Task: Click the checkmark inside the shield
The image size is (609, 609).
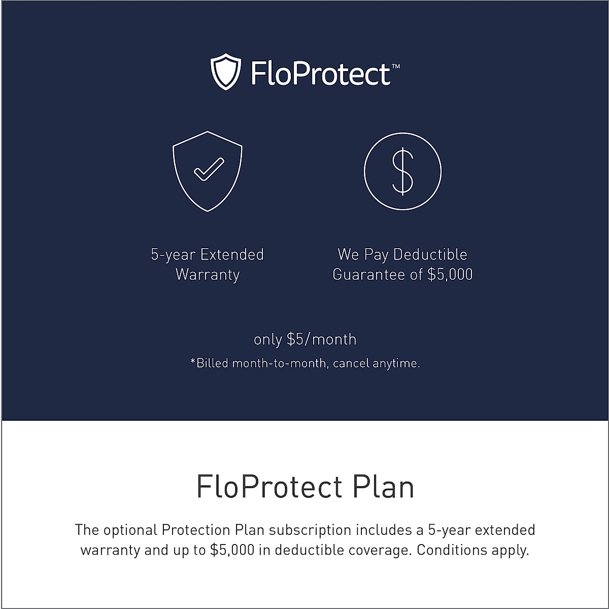Action: point(208,169)
